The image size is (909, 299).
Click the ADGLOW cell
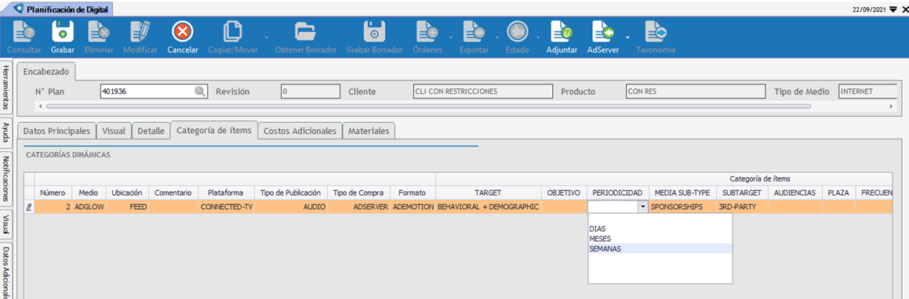point(89,207)
